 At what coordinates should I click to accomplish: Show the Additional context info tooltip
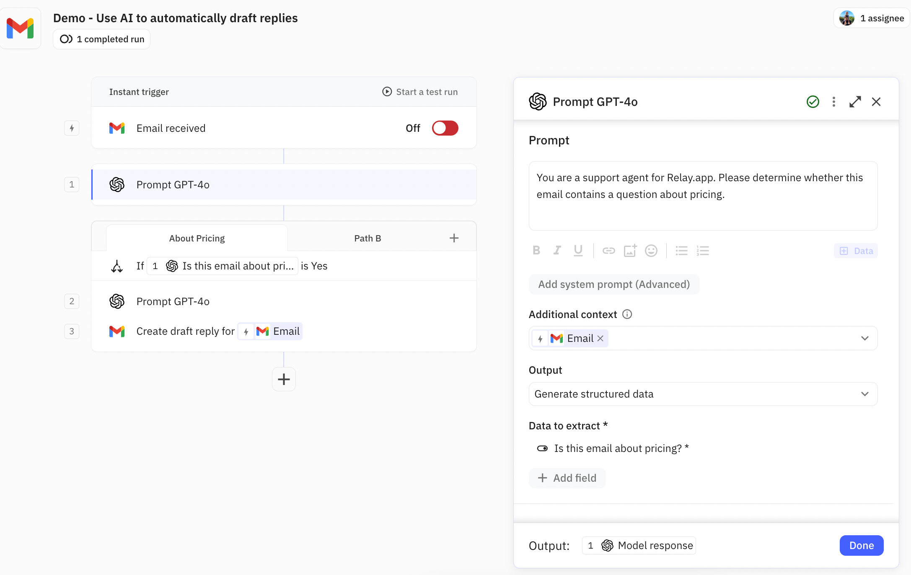pyautogui.click(x=627, y=314)
